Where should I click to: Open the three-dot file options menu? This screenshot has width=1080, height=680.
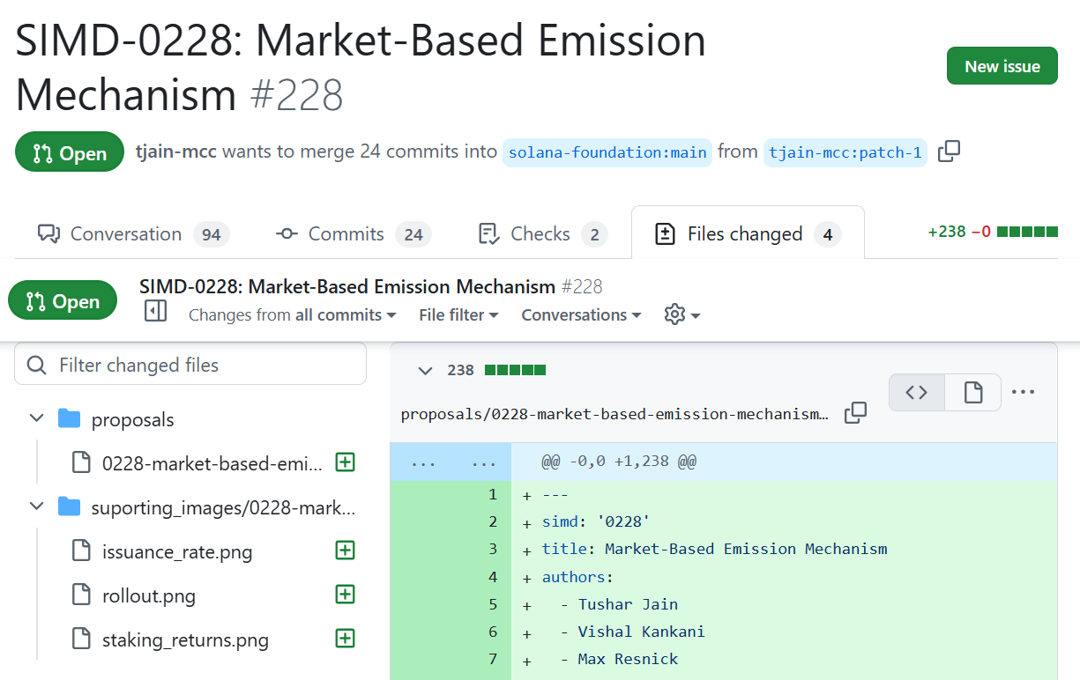[x=1023, y=392]
